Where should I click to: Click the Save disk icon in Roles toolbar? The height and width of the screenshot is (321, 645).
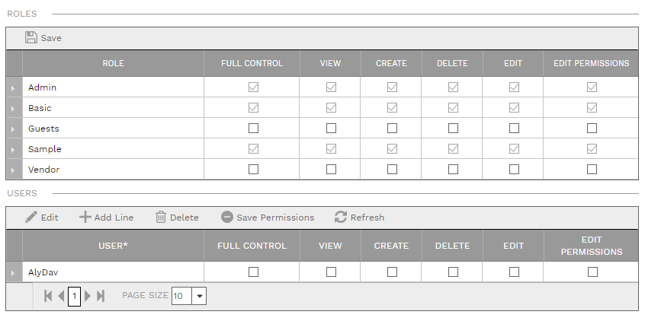[x=31, y=38]
